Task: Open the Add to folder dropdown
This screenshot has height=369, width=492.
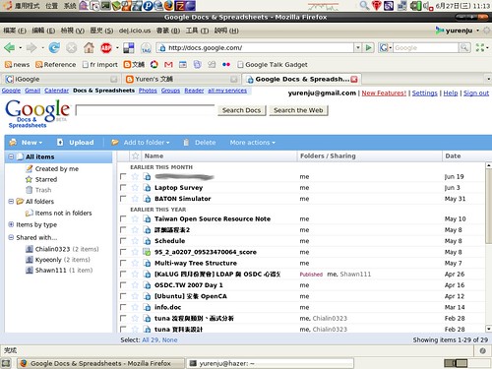Action: pos(141,143)
